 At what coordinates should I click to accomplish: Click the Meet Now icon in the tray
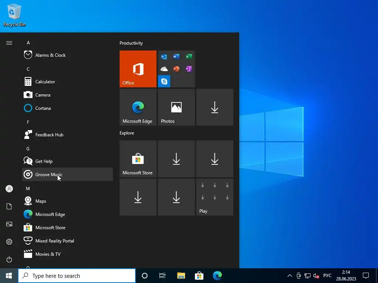coord(299,276)
